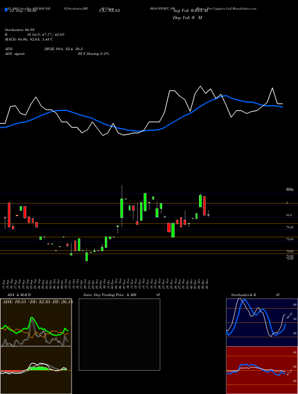Click the blue 12 SMA legend square
This screenshot has width=298, height=394.
coord(7,10)
